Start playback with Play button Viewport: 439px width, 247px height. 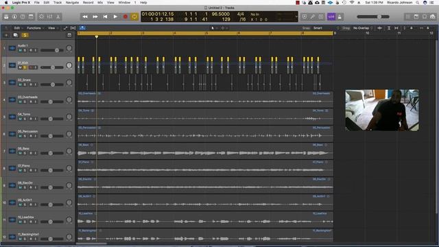115,16
